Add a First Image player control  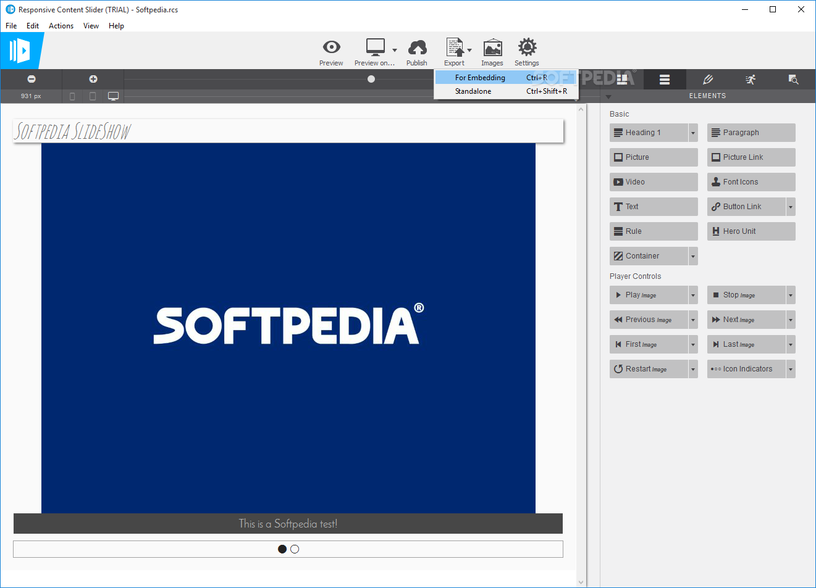click(x=649, y=344)
